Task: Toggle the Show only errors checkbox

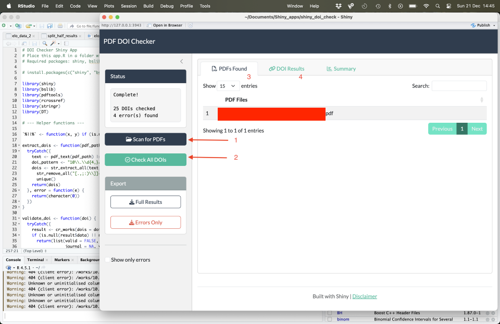Action: point(107,260)
